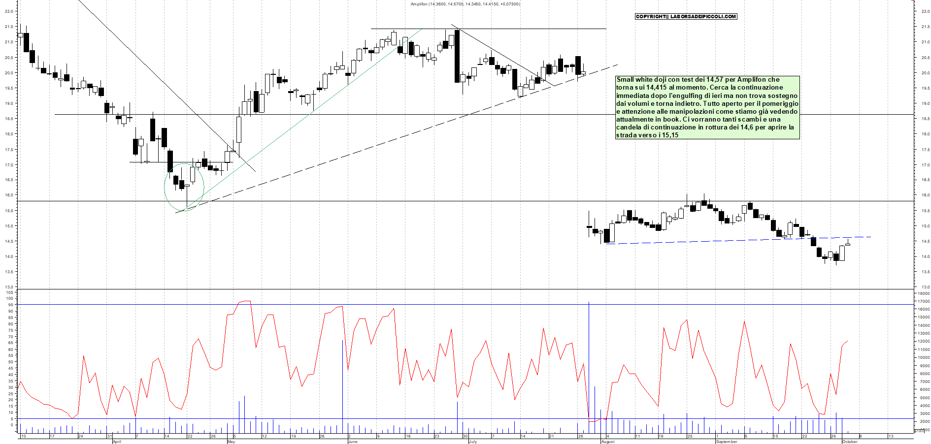Open the laborsadeipiccoli.com copyright link
Viewport: 931px width, 444px height.
[x=686, y=17]
